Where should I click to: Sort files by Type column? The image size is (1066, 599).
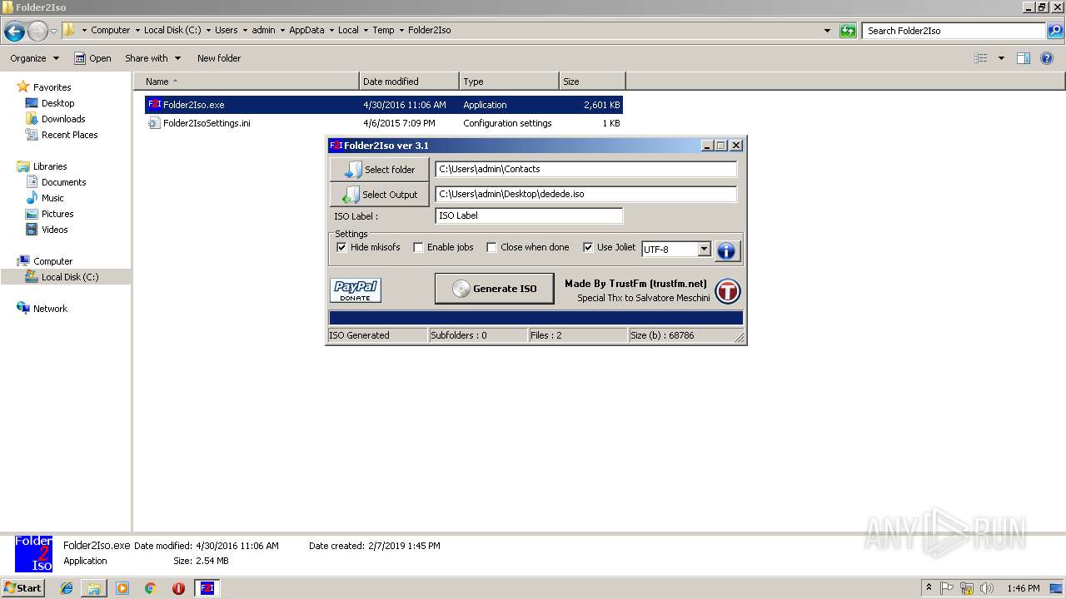pyautogui.click(x=509, y=82)
